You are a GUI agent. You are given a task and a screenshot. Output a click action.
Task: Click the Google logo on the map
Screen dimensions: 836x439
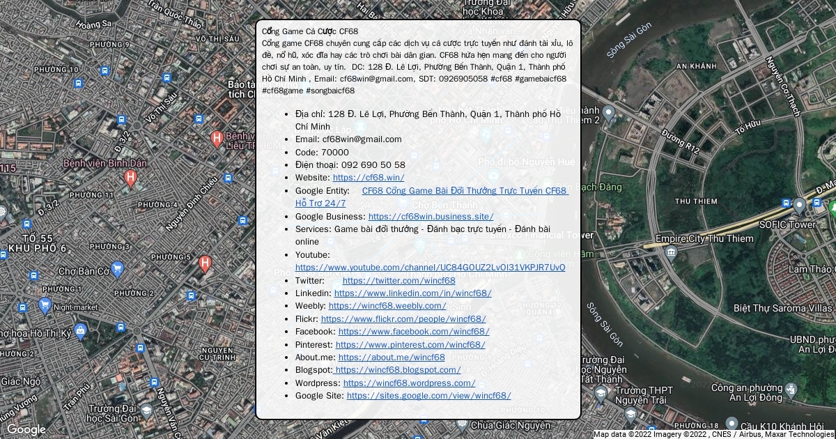(26, 429)
